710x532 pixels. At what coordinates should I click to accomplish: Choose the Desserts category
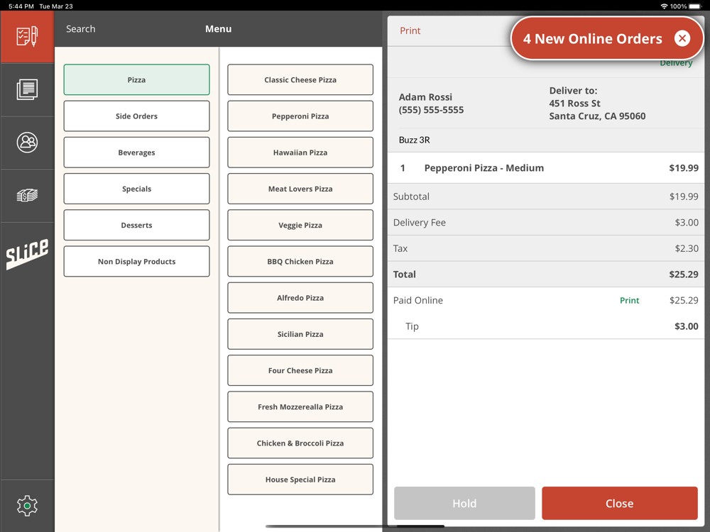tap(136, 226)
